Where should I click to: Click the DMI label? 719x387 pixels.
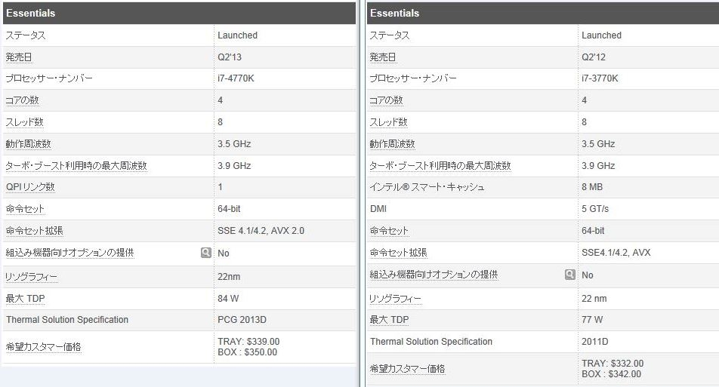tap(378, 209)
